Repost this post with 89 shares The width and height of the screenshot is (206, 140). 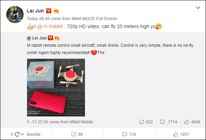tap(77, 134)
